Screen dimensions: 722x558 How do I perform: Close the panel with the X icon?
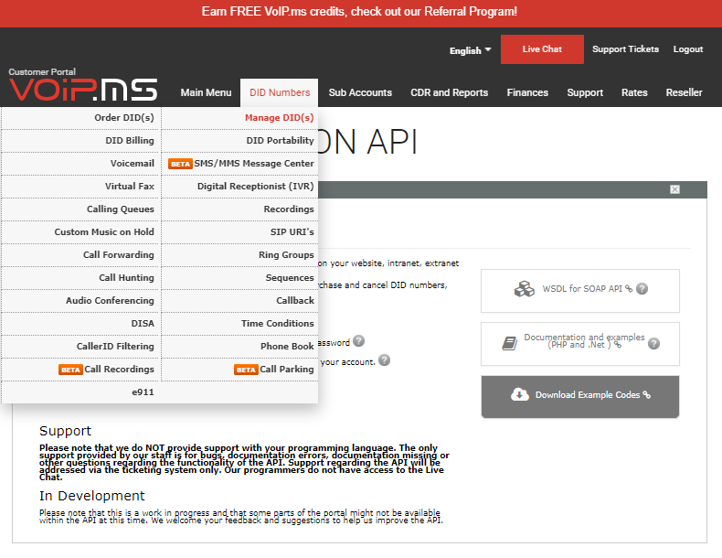[674, 189]
